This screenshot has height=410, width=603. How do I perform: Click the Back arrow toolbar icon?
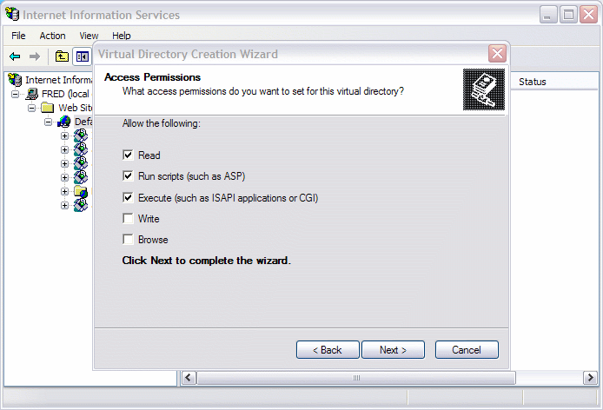[x=15, y=56]
